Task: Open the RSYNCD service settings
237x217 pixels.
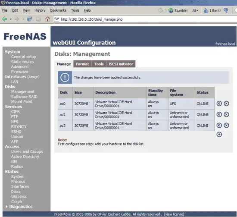Action: pyautogui.click(x=19, y=127)
